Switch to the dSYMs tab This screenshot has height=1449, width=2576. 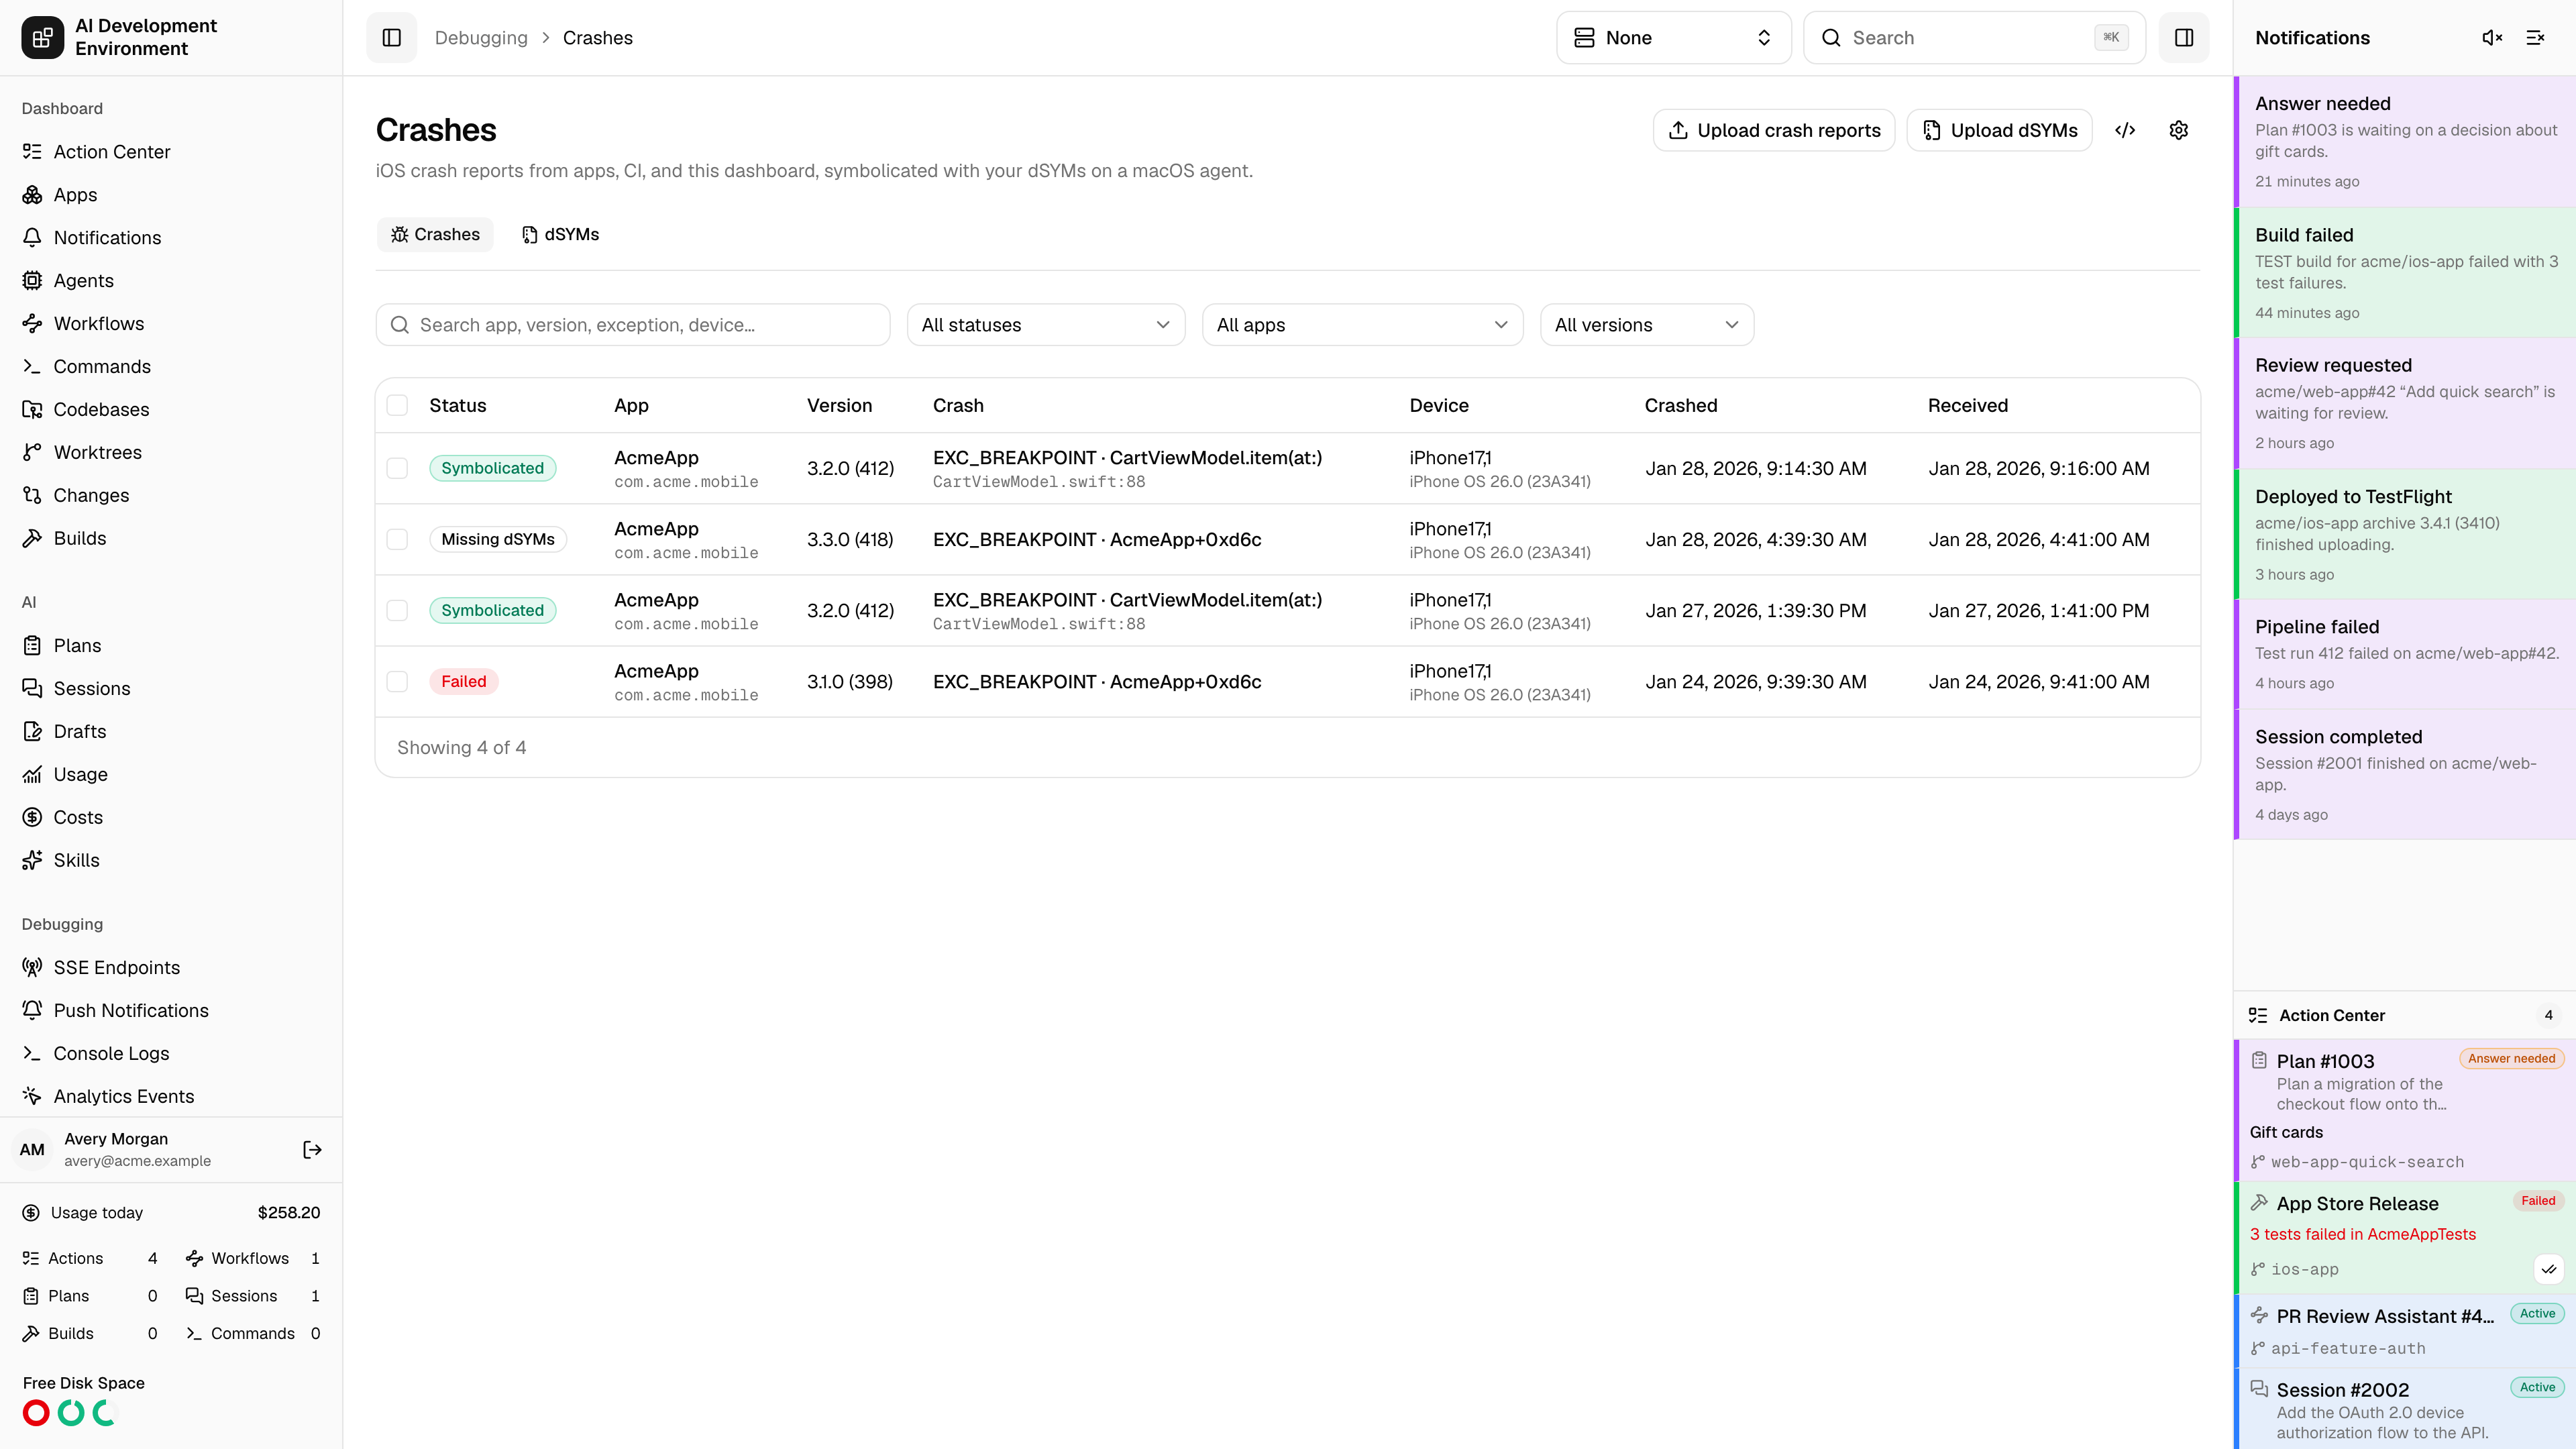pyautogui.click(x=560, y=234)
